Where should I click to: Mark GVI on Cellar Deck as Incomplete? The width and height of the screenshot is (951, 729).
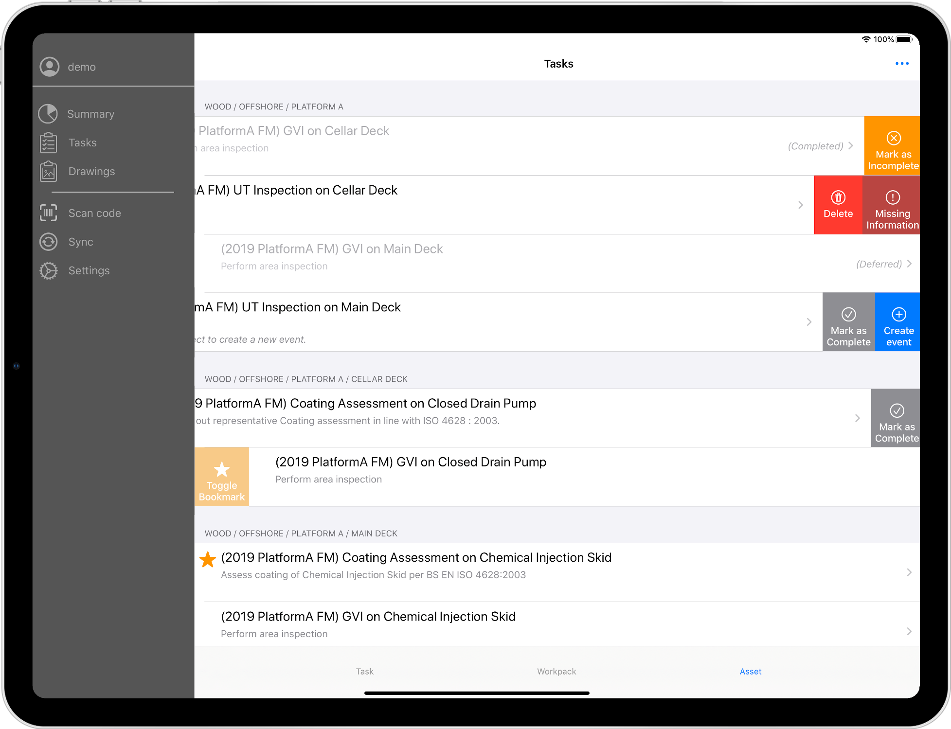point(893,146)
